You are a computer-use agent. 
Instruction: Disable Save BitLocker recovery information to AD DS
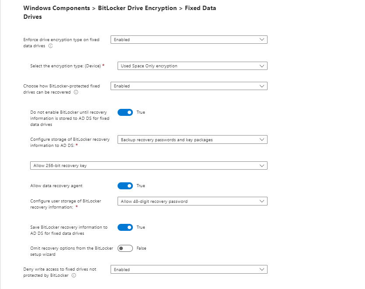[125, 227]
